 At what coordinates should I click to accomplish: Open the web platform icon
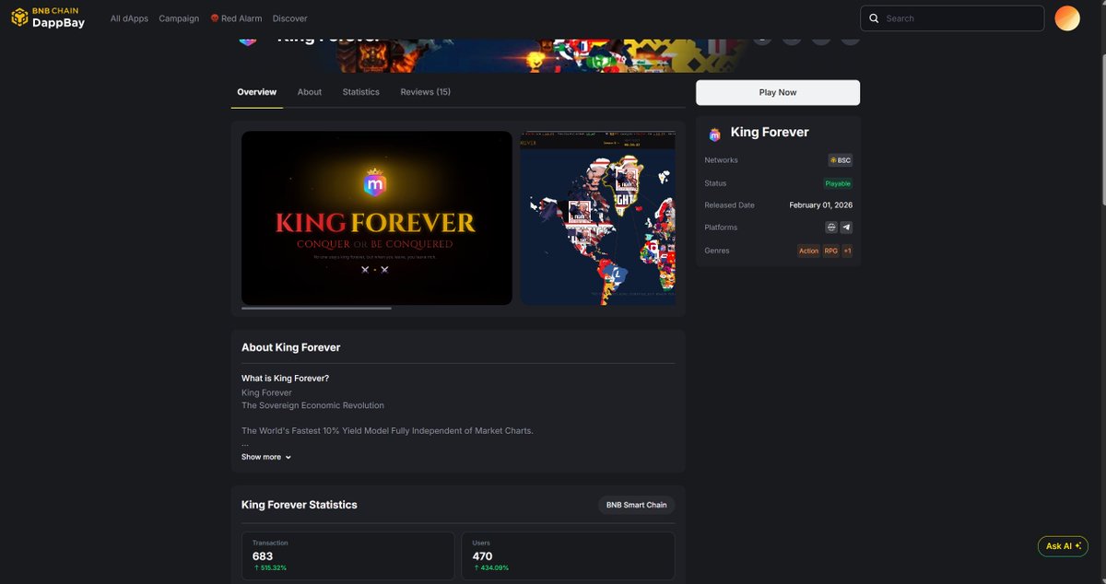pos(831,228)
